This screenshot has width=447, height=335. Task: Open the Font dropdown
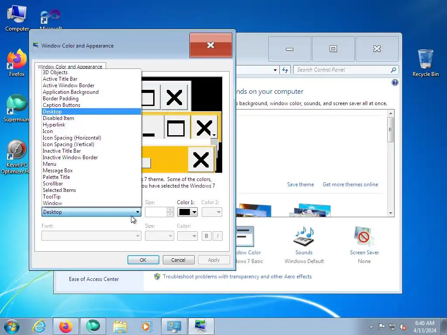[x=91, y=236]
